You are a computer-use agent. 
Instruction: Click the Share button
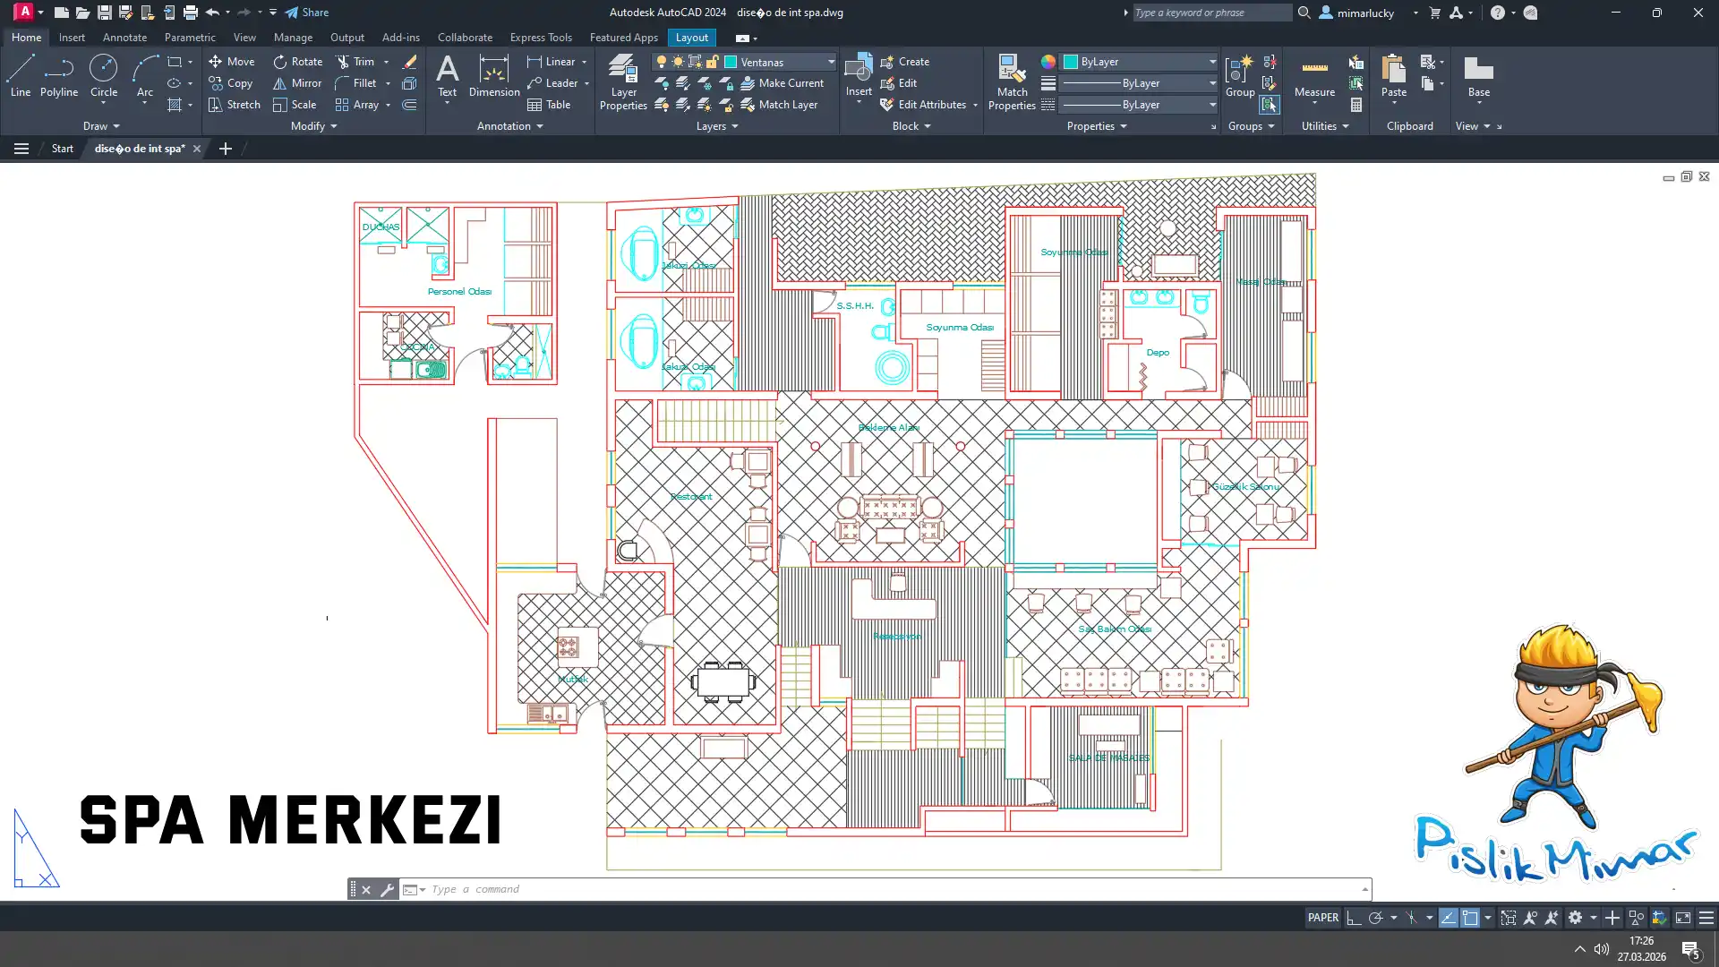(307, 13)
